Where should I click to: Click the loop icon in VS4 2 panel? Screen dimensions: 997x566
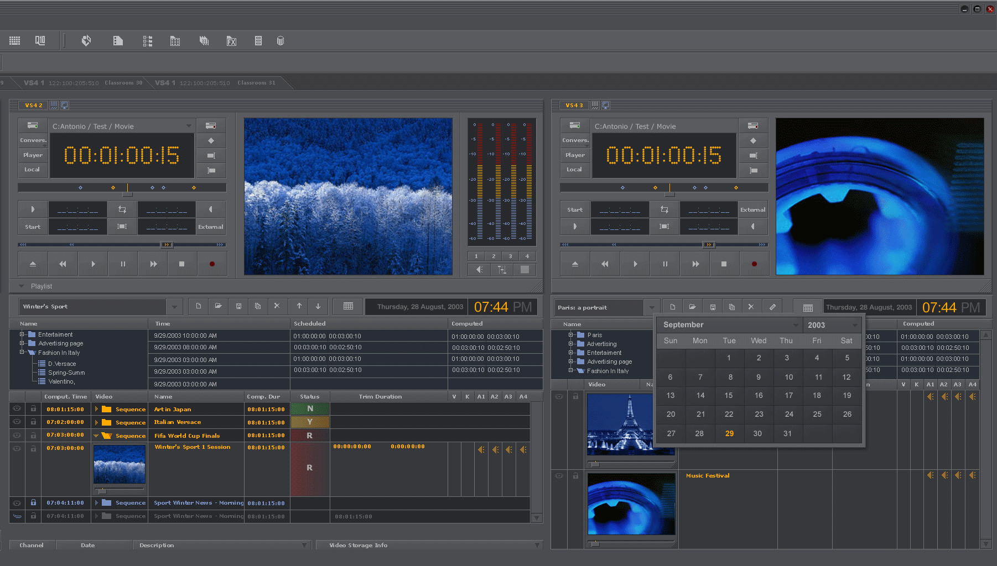(122, 209)
